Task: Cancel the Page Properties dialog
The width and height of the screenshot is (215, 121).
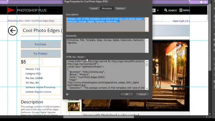Action: coord(142,94)
